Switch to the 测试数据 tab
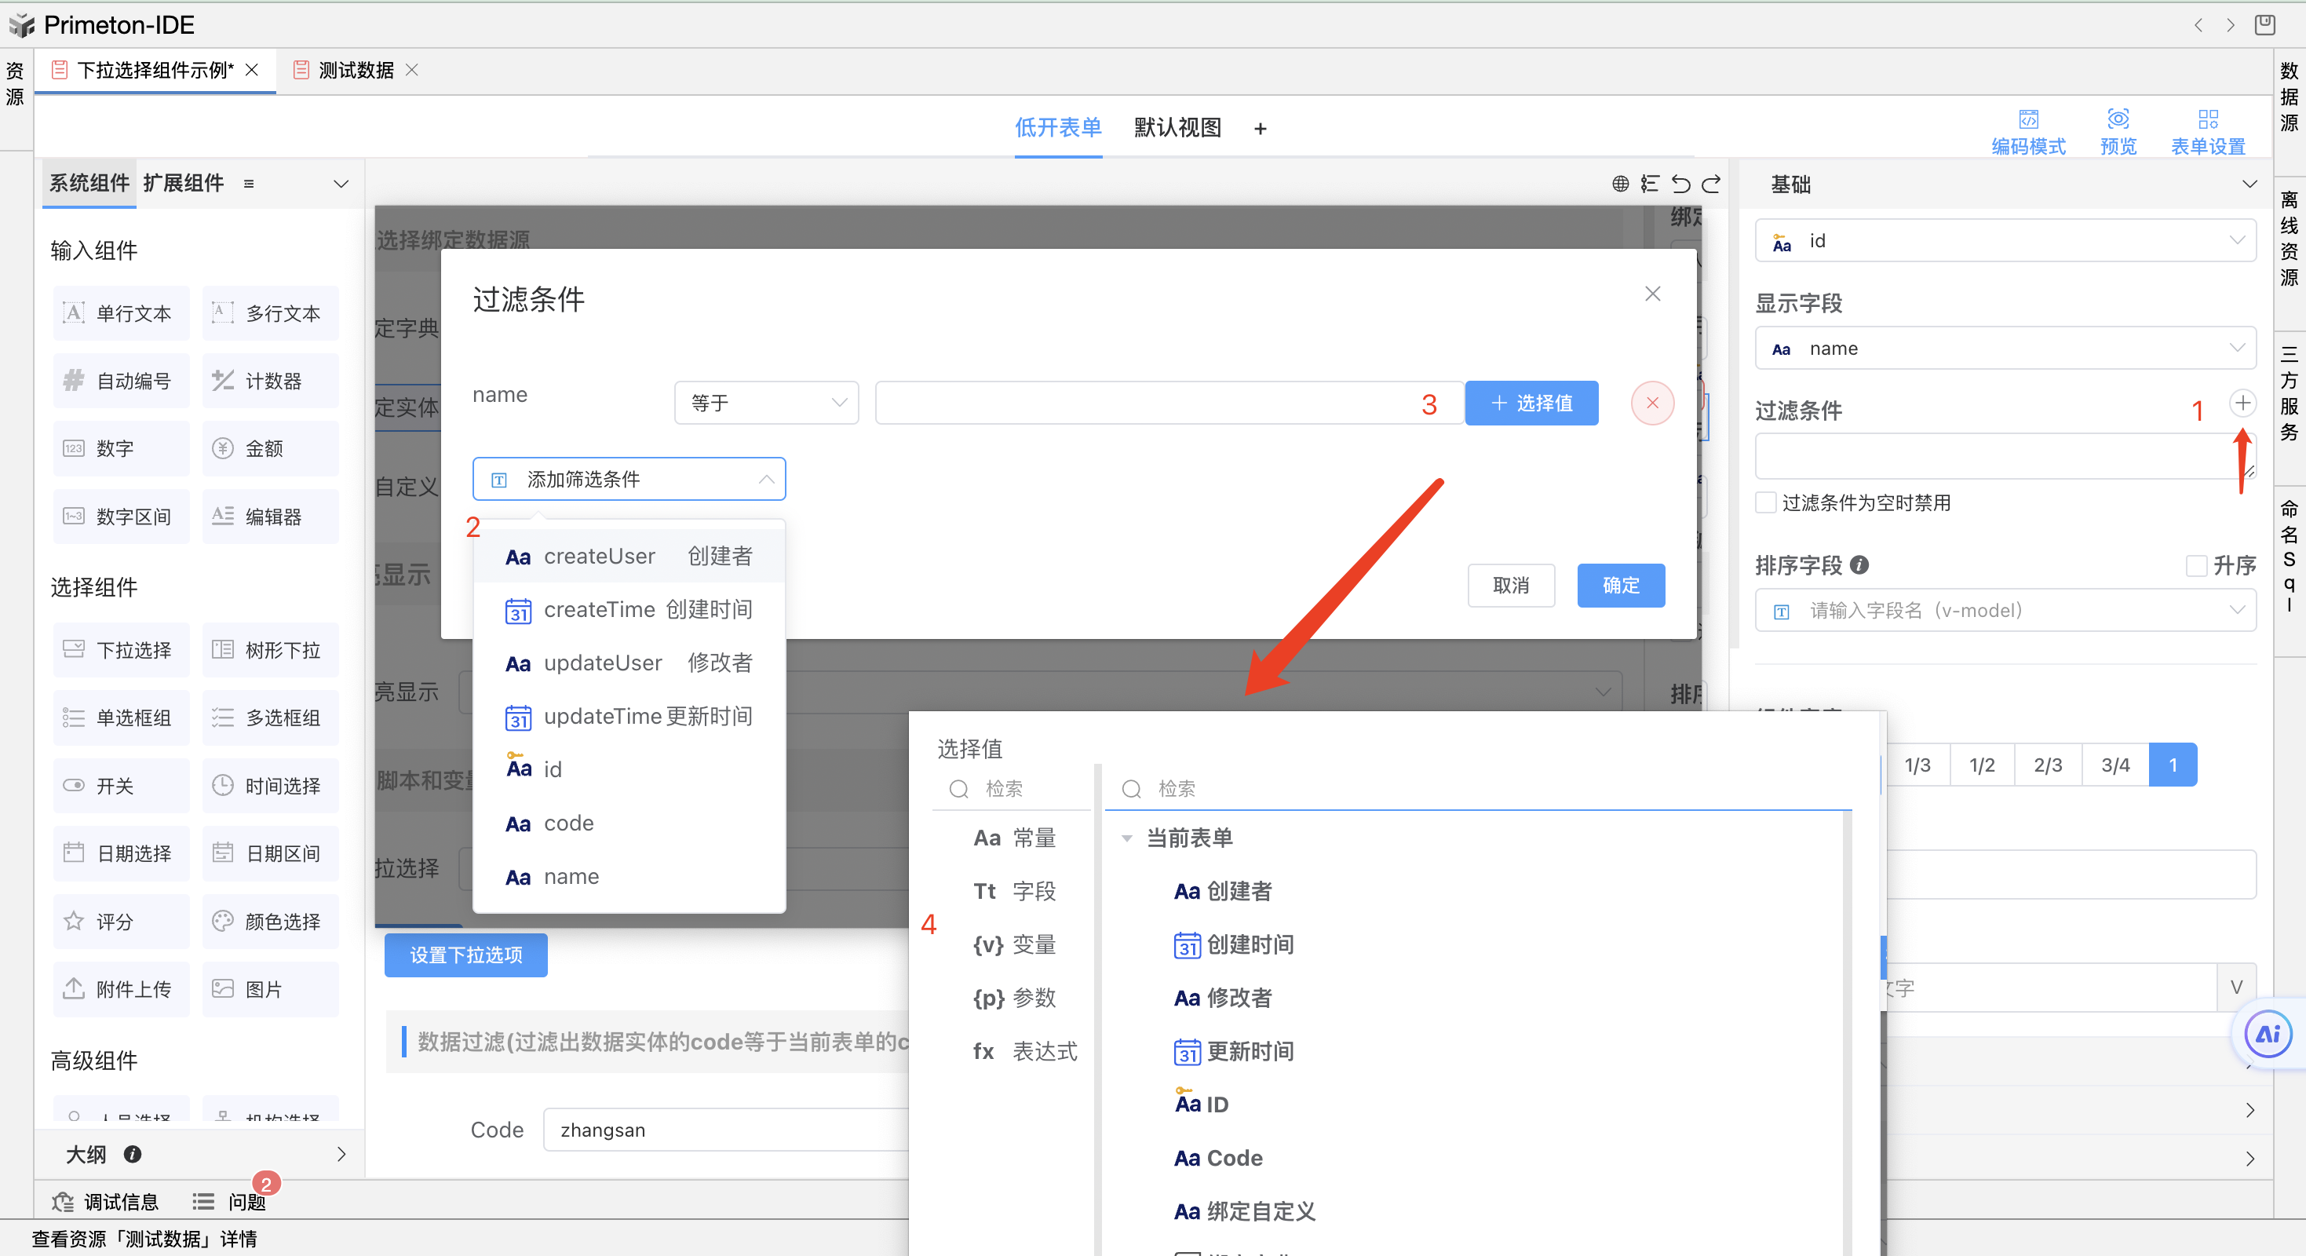This screenshot has height=1256, width=2306. pos(356,70)
